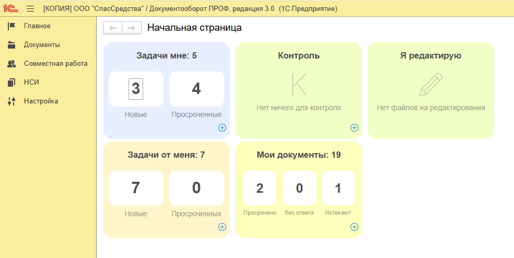Click the Мои документы: 19 heading

pos(299,155)
